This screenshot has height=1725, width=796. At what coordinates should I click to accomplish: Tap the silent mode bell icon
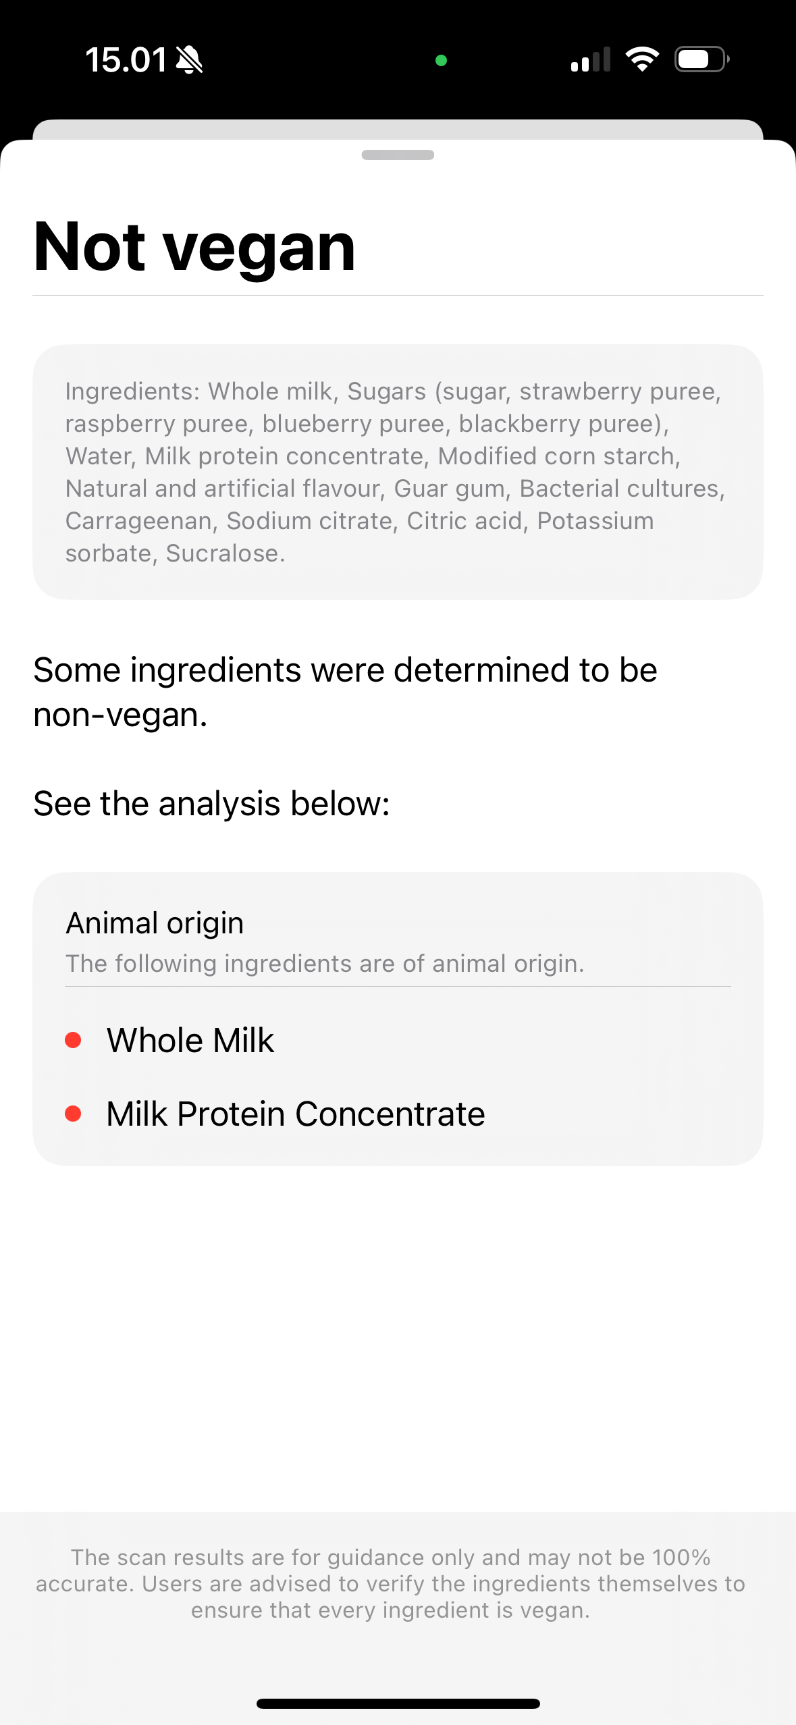189,60
